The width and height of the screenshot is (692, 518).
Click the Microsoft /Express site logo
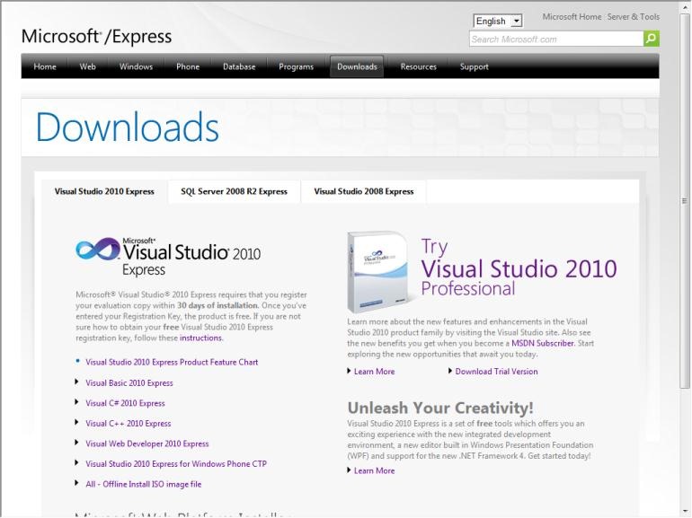96,36
